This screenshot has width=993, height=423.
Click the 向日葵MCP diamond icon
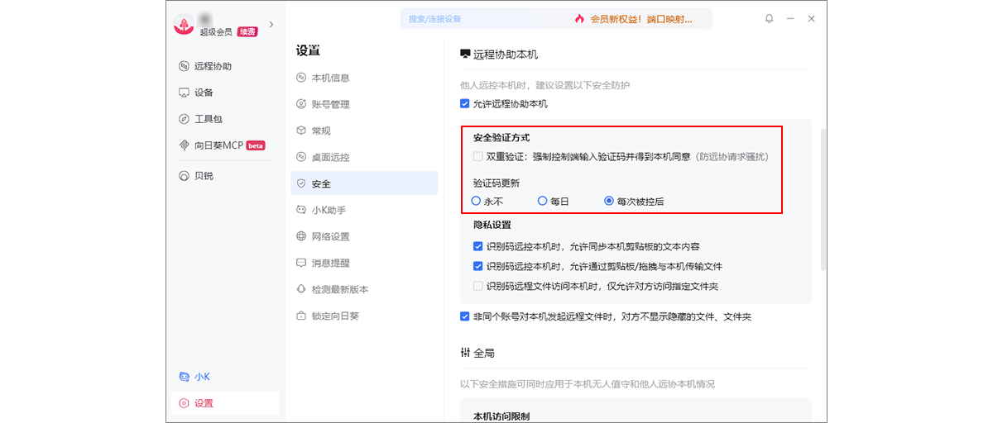click(x=185, y=145)
